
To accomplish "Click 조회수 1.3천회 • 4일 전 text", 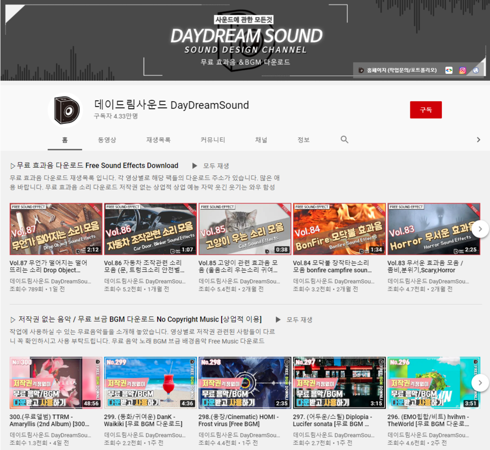I will [39, 443].
